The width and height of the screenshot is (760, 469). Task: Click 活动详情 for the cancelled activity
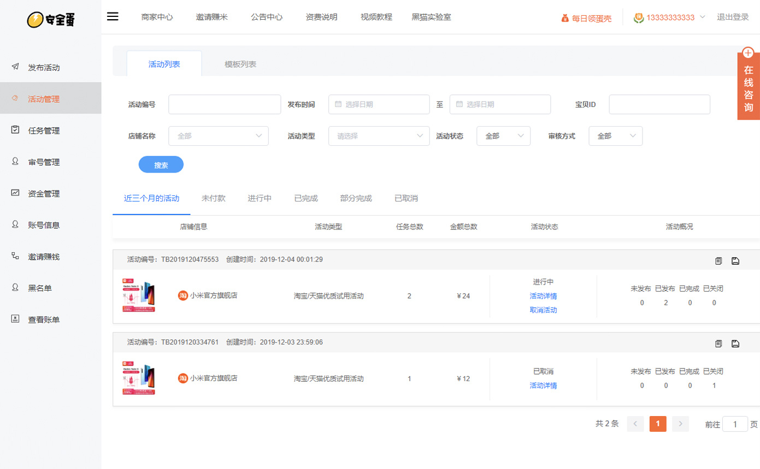coord(543,385)
